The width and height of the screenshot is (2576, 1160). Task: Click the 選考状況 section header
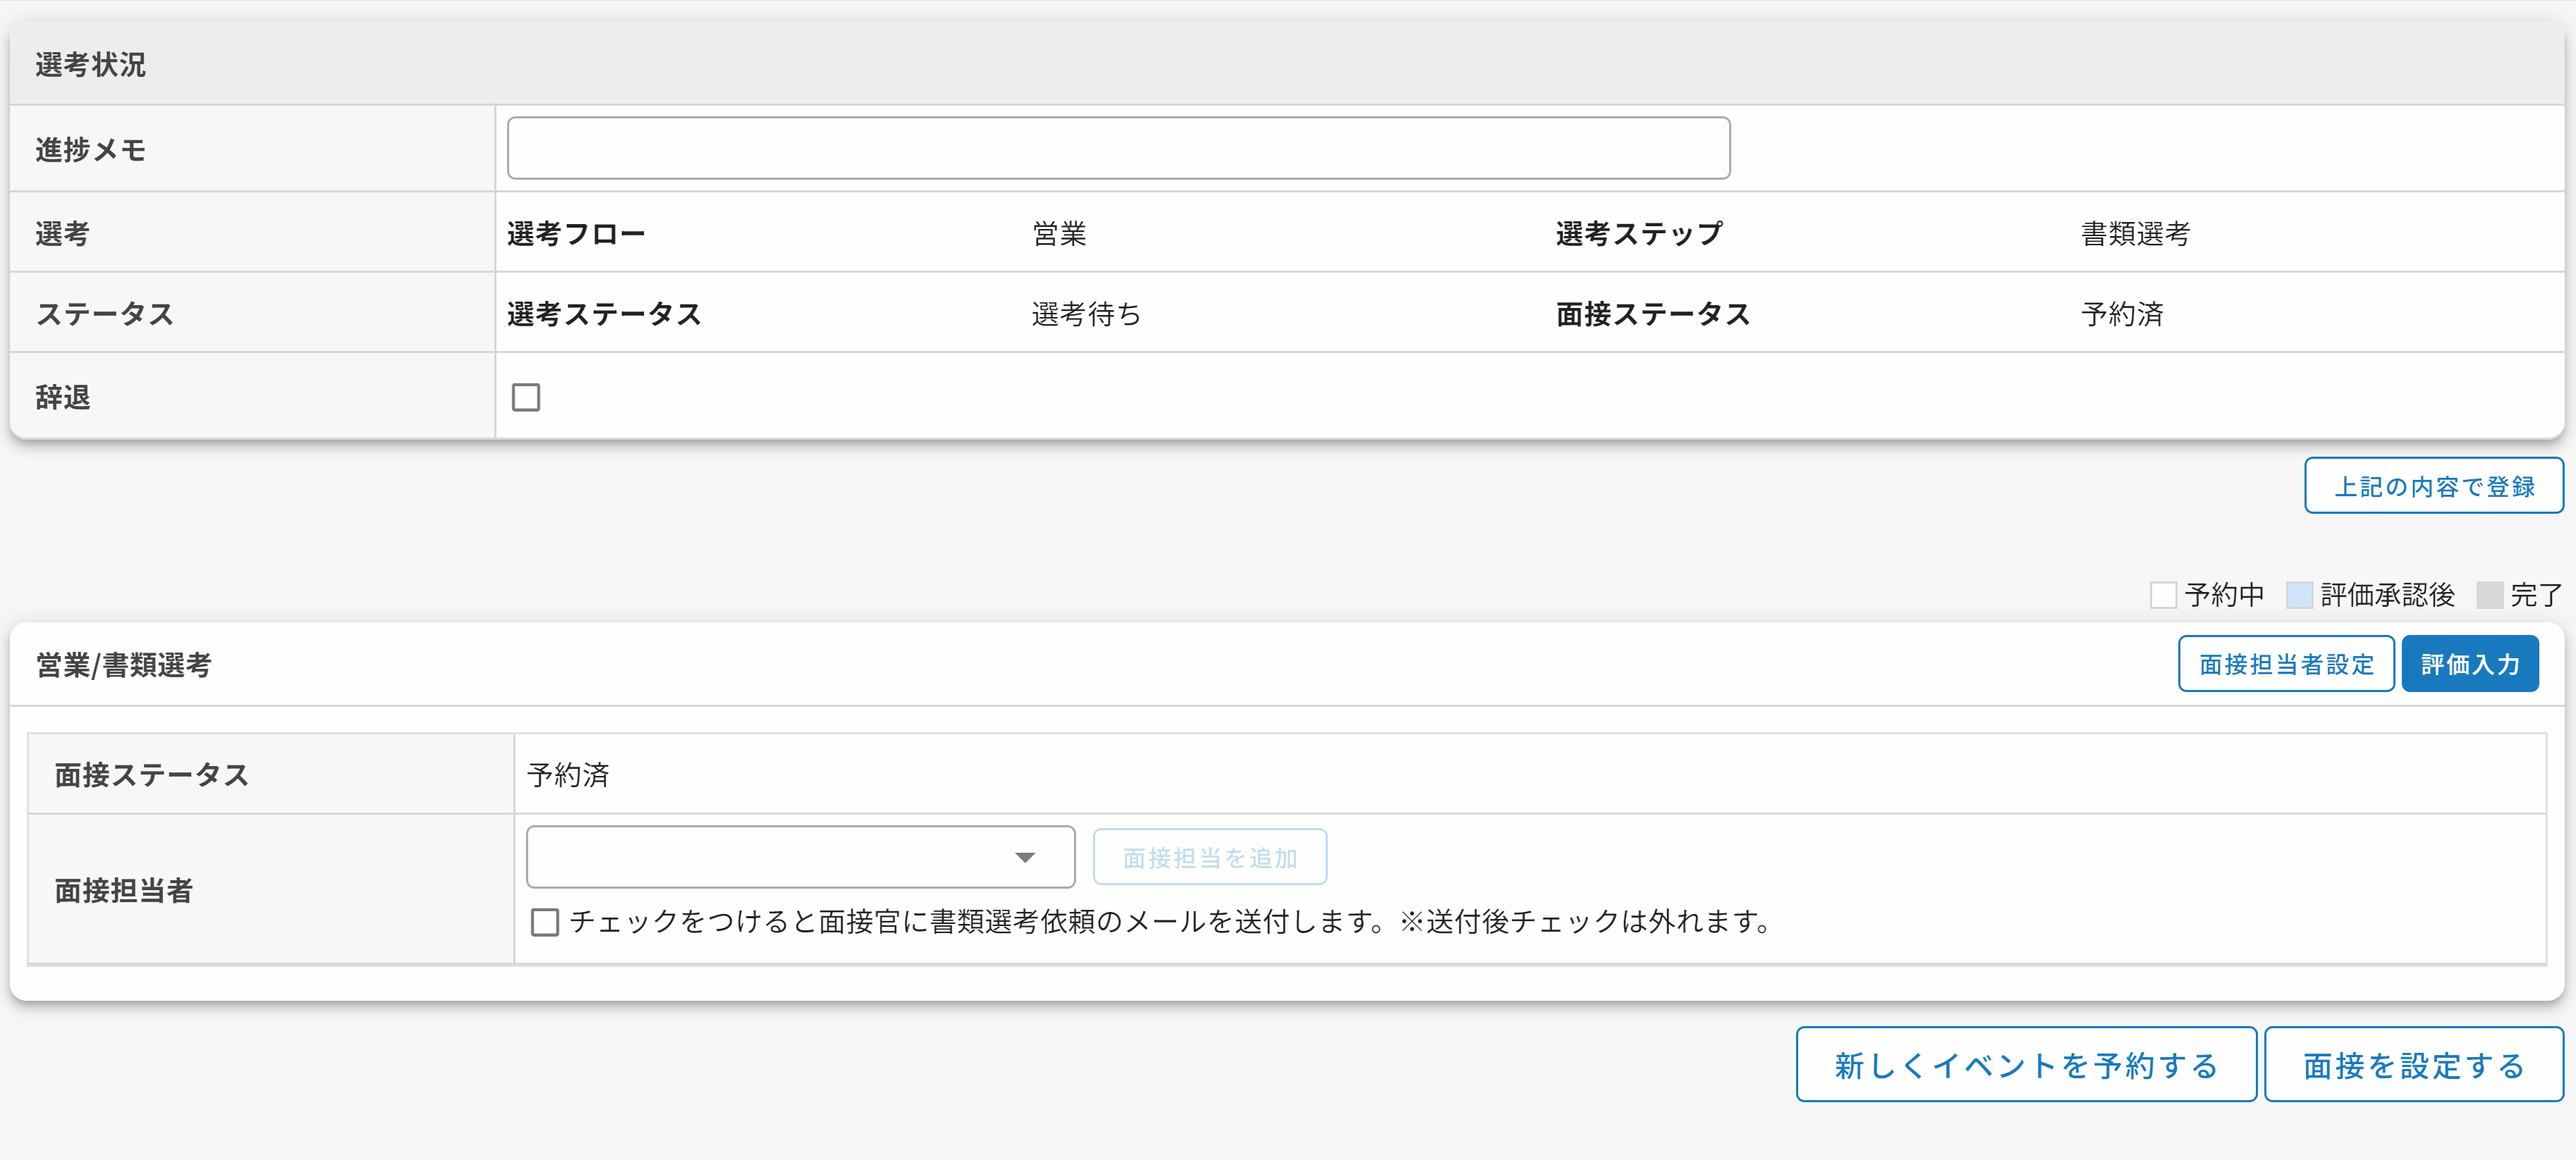[91, 65]
